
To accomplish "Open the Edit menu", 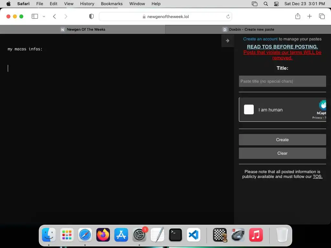I will click(x=53, y=4).
